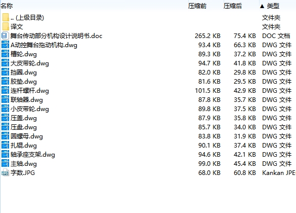This screenshot has width=296, height=213.
Task: Click the DWG icon next to 联轴器.dwg
Action: tap(5, 99)
